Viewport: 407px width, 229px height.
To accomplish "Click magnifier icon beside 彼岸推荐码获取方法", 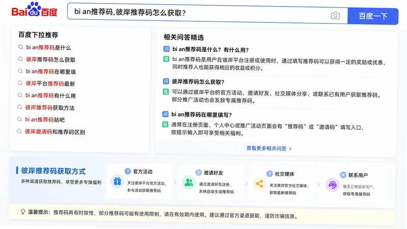I will click(19, 107).
